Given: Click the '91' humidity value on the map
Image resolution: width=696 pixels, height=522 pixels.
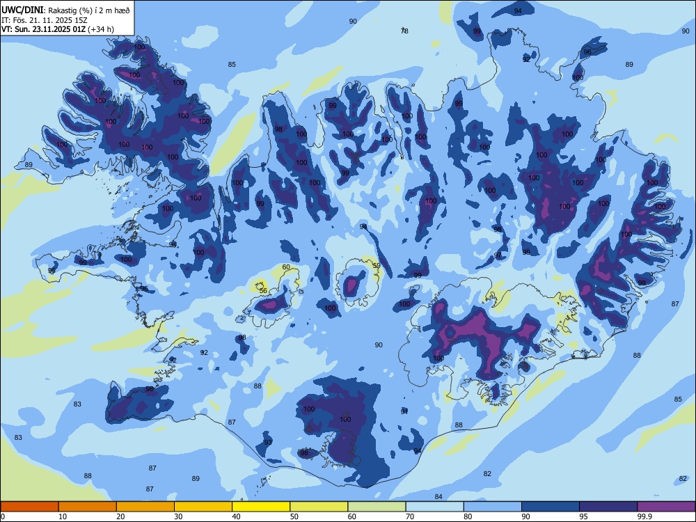Looking at the screenshot, I should pyautogui.click(x=404, y=411).
